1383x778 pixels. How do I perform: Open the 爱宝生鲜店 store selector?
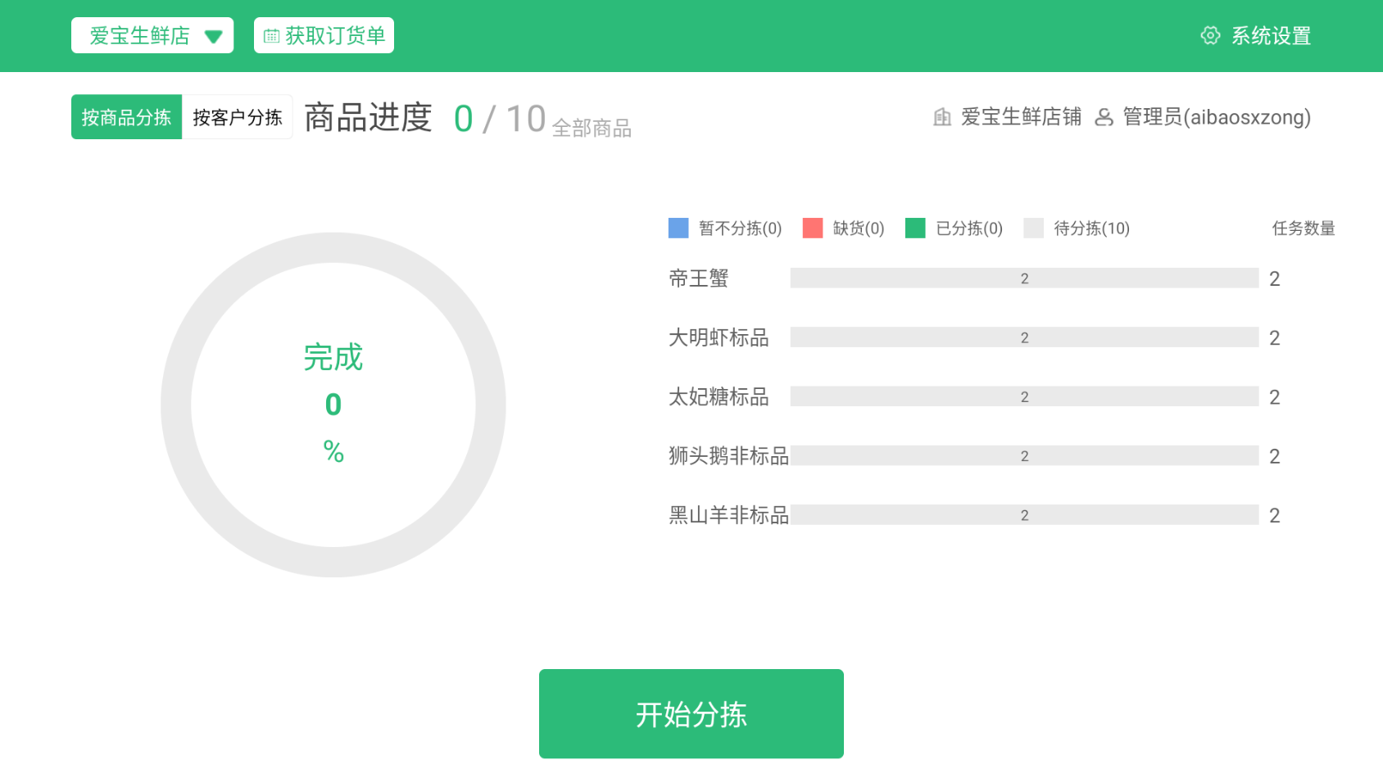pyautogui.click(x=140, y=36)
